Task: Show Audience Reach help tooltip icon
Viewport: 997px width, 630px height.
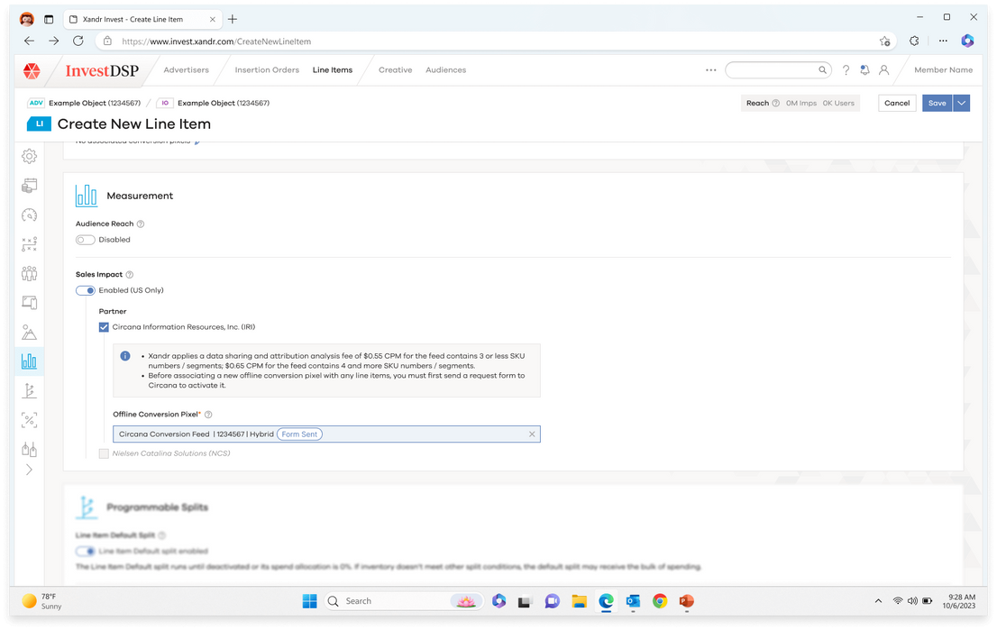Action: pyautogui.click(x=141, y=224)
